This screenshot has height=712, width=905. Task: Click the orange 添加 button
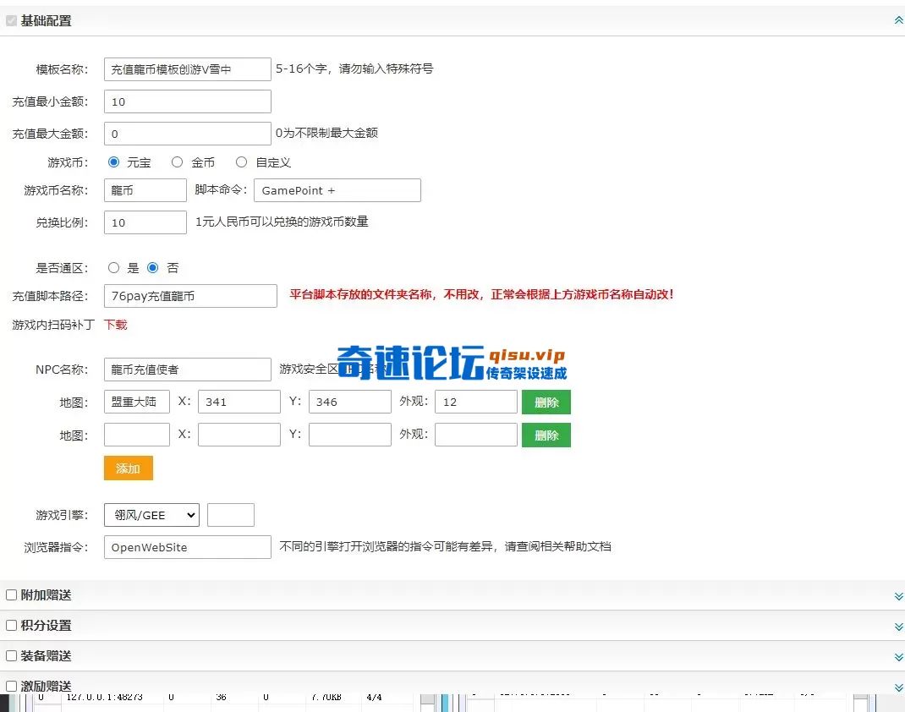click(x=128, y=468)
